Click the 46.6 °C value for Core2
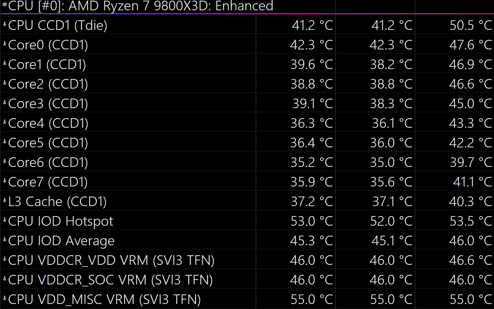The width and height of the screenshot is (494, 309). 471,84
